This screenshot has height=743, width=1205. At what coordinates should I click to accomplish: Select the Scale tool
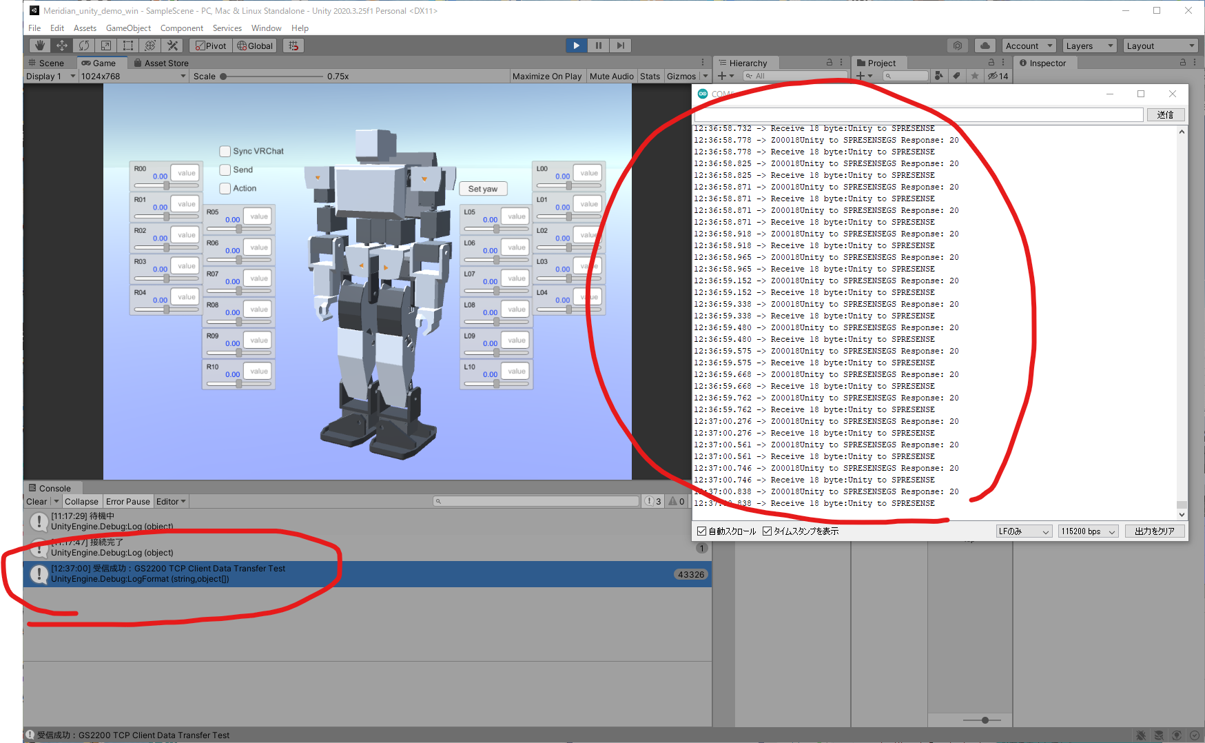coord(106,45)
